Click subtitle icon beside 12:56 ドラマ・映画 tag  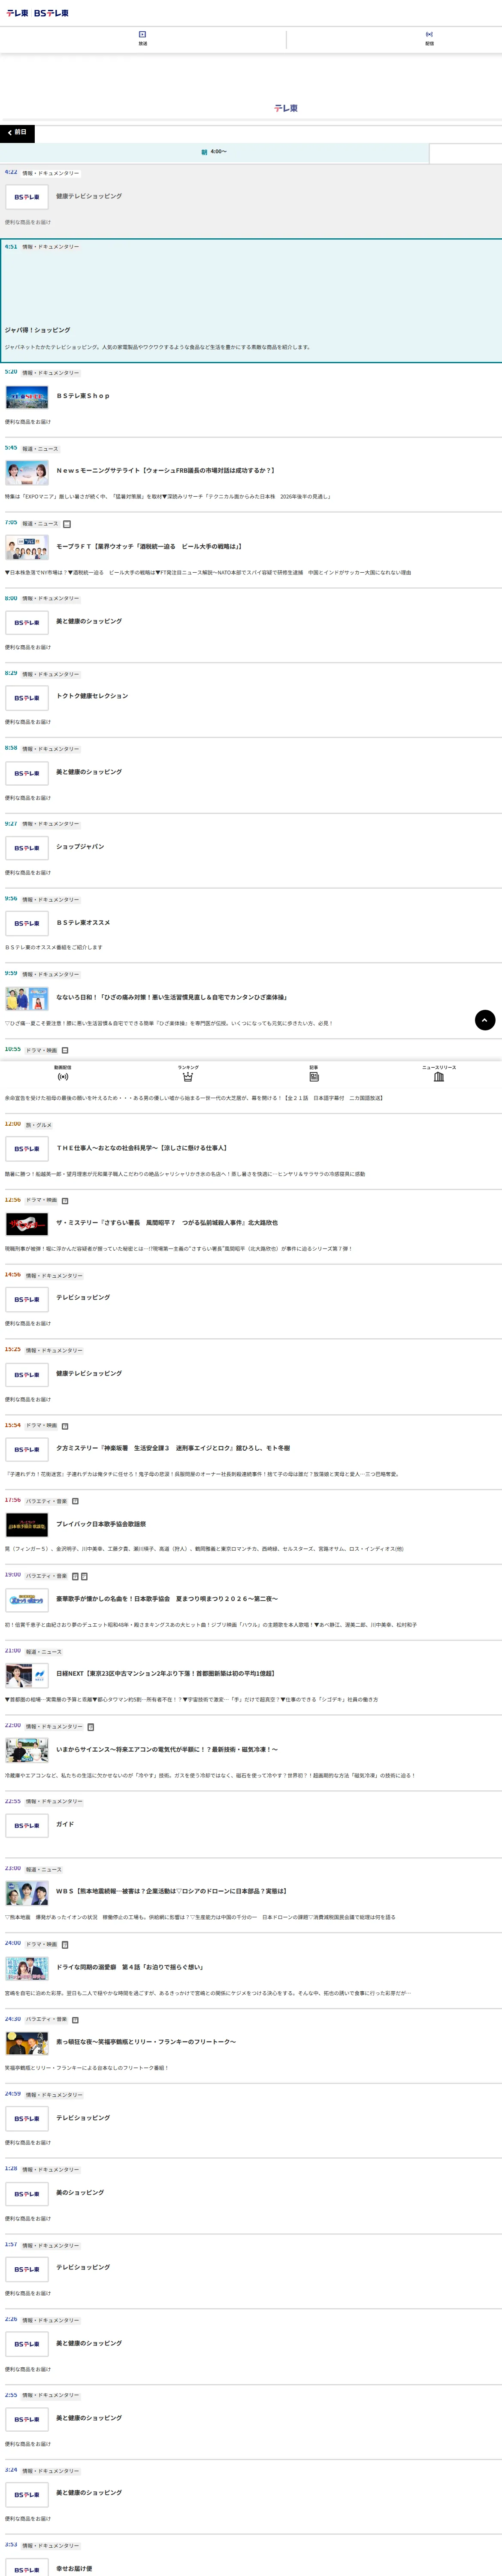coord(65,1200)
